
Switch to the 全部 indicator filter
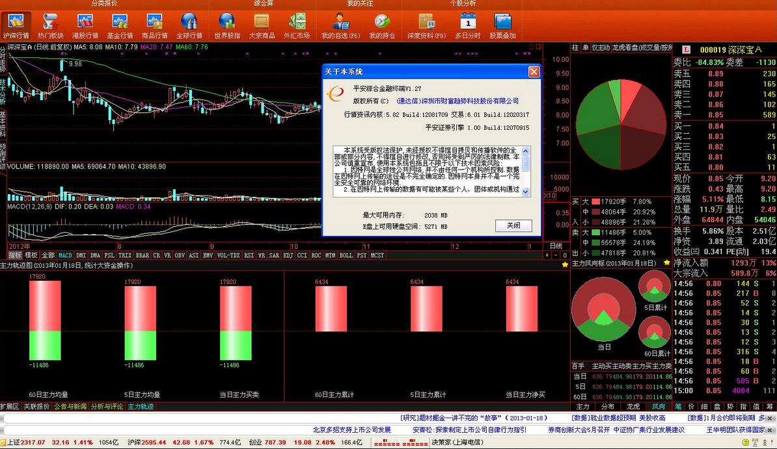coord(48,255)
